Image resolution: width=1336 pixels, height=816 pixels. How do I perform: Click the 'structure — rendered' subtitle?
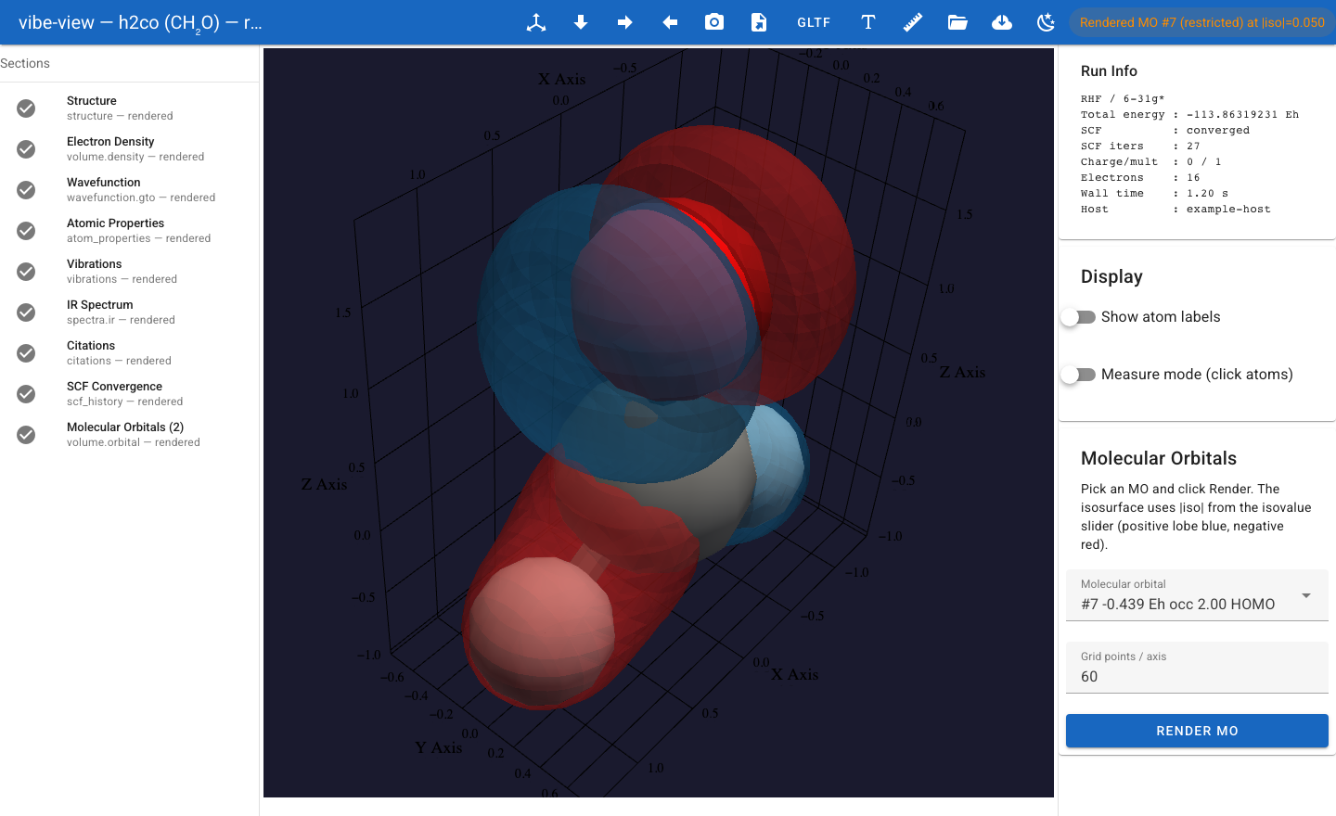tap(120, 116)
